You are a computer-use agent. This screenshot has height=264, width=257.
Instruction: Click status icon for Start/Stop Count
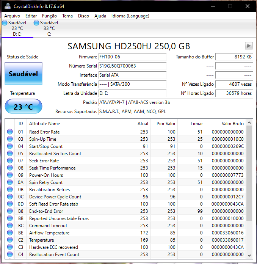click(x=10, y=146)
